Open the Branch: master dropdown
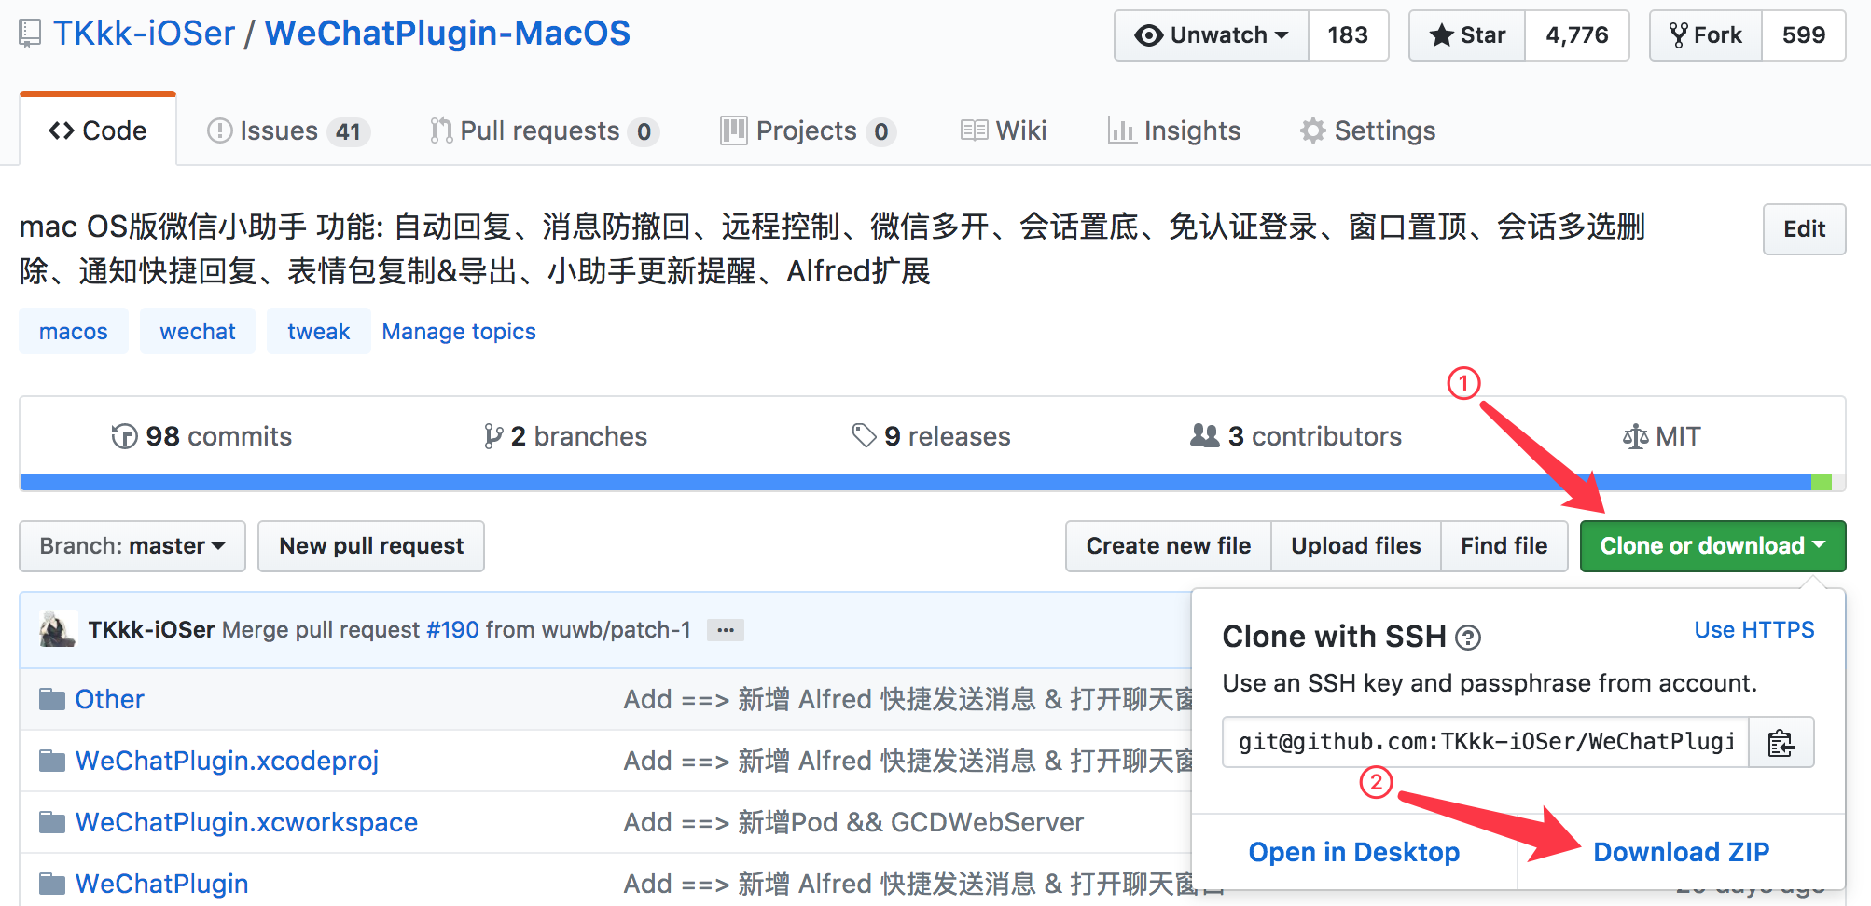 pyautogui.click(x=132, y=546)
